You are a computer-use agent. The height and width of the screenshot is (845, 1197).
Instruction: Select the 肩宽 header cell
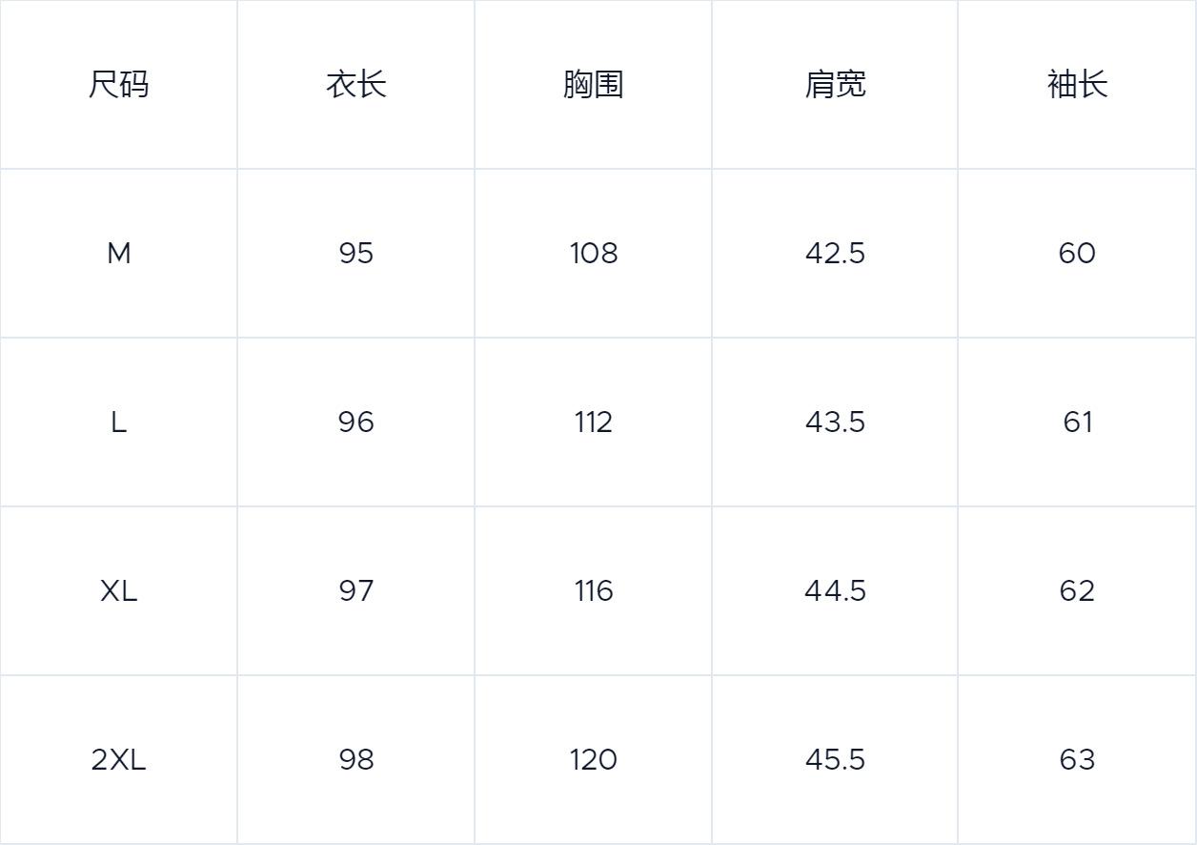click(x=835, y=85)
